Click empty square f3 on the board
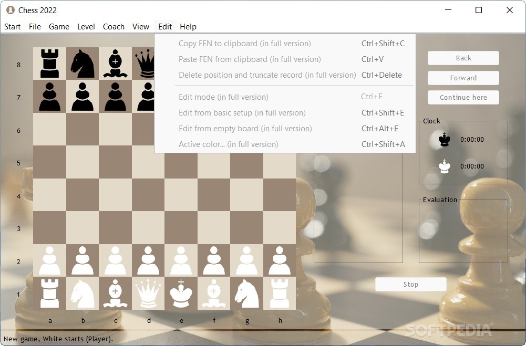The height and width of the screenshot is (346, 526). (x=214, y=228)
